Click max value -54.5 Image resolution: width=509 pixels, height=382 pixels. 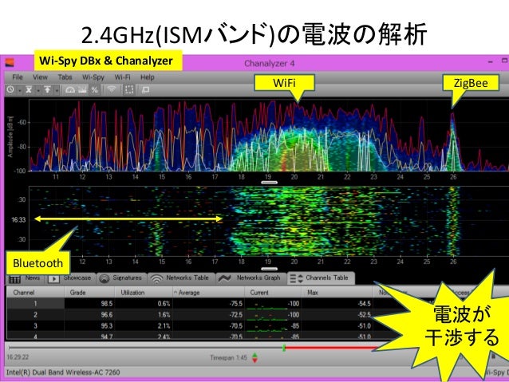tap(365, 304)
